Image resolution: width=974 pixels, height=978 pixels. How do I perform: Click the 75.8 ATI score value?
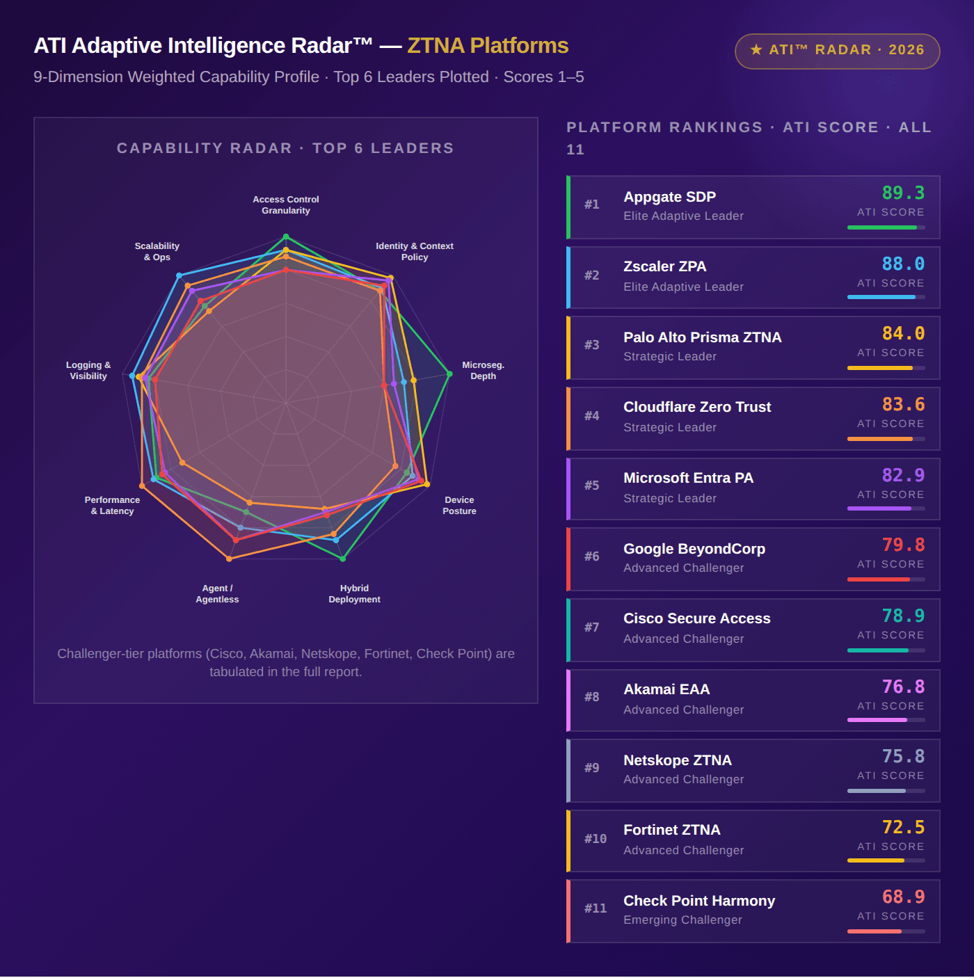pyautogui.click(x=903, y=756)
